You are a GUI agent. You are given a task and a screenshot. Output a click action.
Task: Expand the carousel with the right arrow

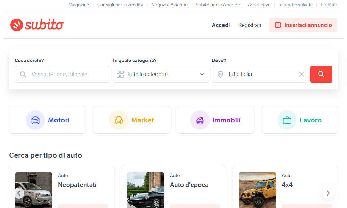coord(328,193)
